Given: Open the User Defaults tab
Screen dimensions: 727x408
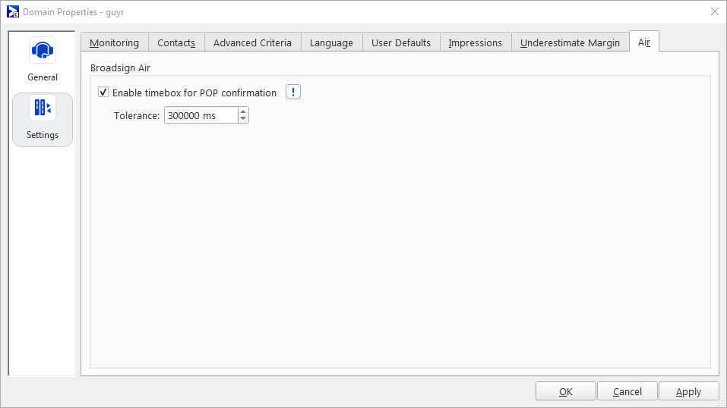Looking at the screenshot, I should point(401,42).
